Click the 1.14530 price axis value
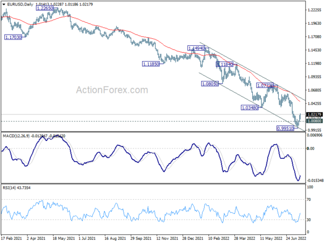This screenshot has height=243, width=324. point(314,50)
